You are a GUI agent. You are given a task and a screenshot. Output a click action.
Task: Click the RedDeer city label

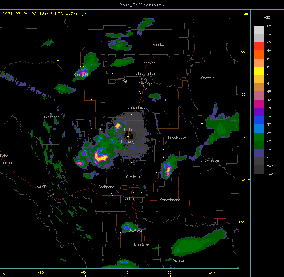pyautogui.click(x=145, y=84)
